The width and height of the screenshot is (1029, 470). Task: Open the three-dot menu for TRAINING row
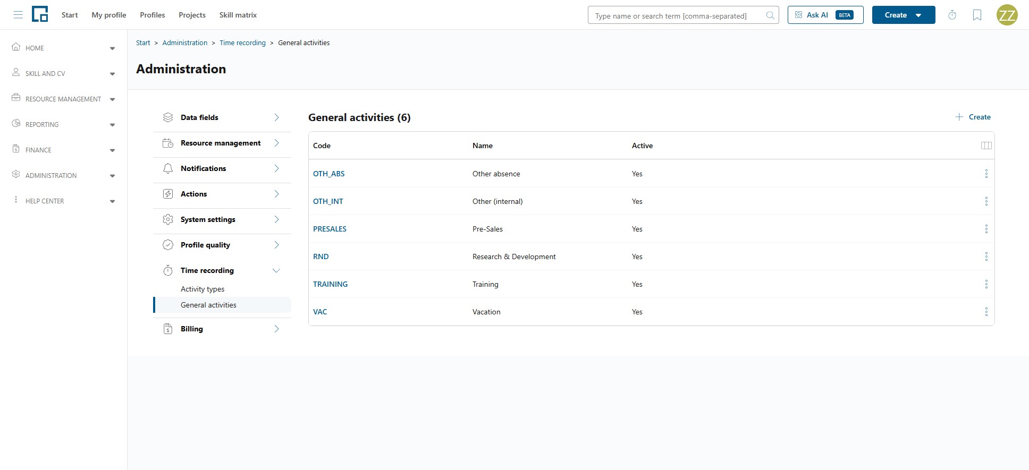pyautogui.click(x=986, y=284)
